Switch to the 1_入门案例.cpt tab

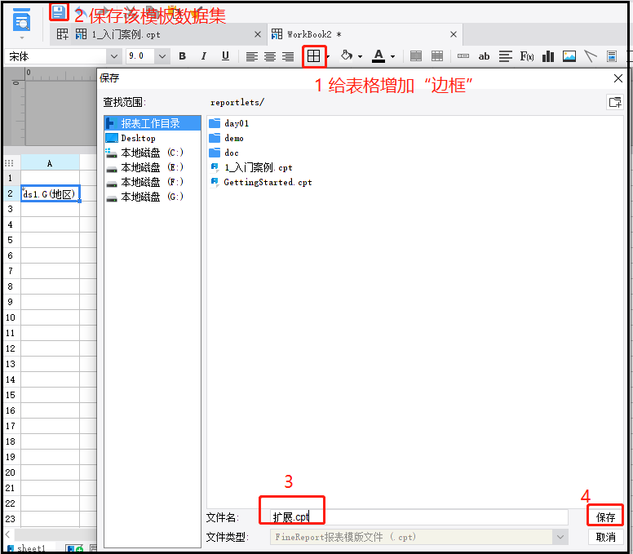coord(125,34)
